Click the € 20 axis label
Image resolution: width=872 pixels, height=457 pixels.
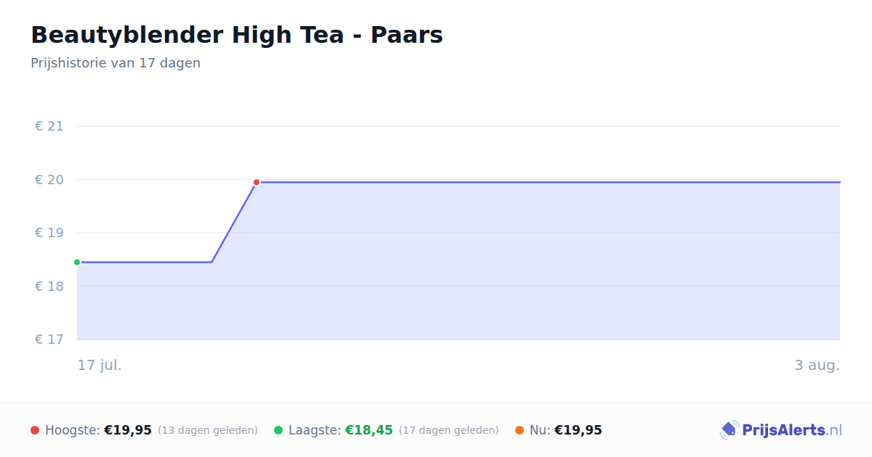(x=49, y=179)
